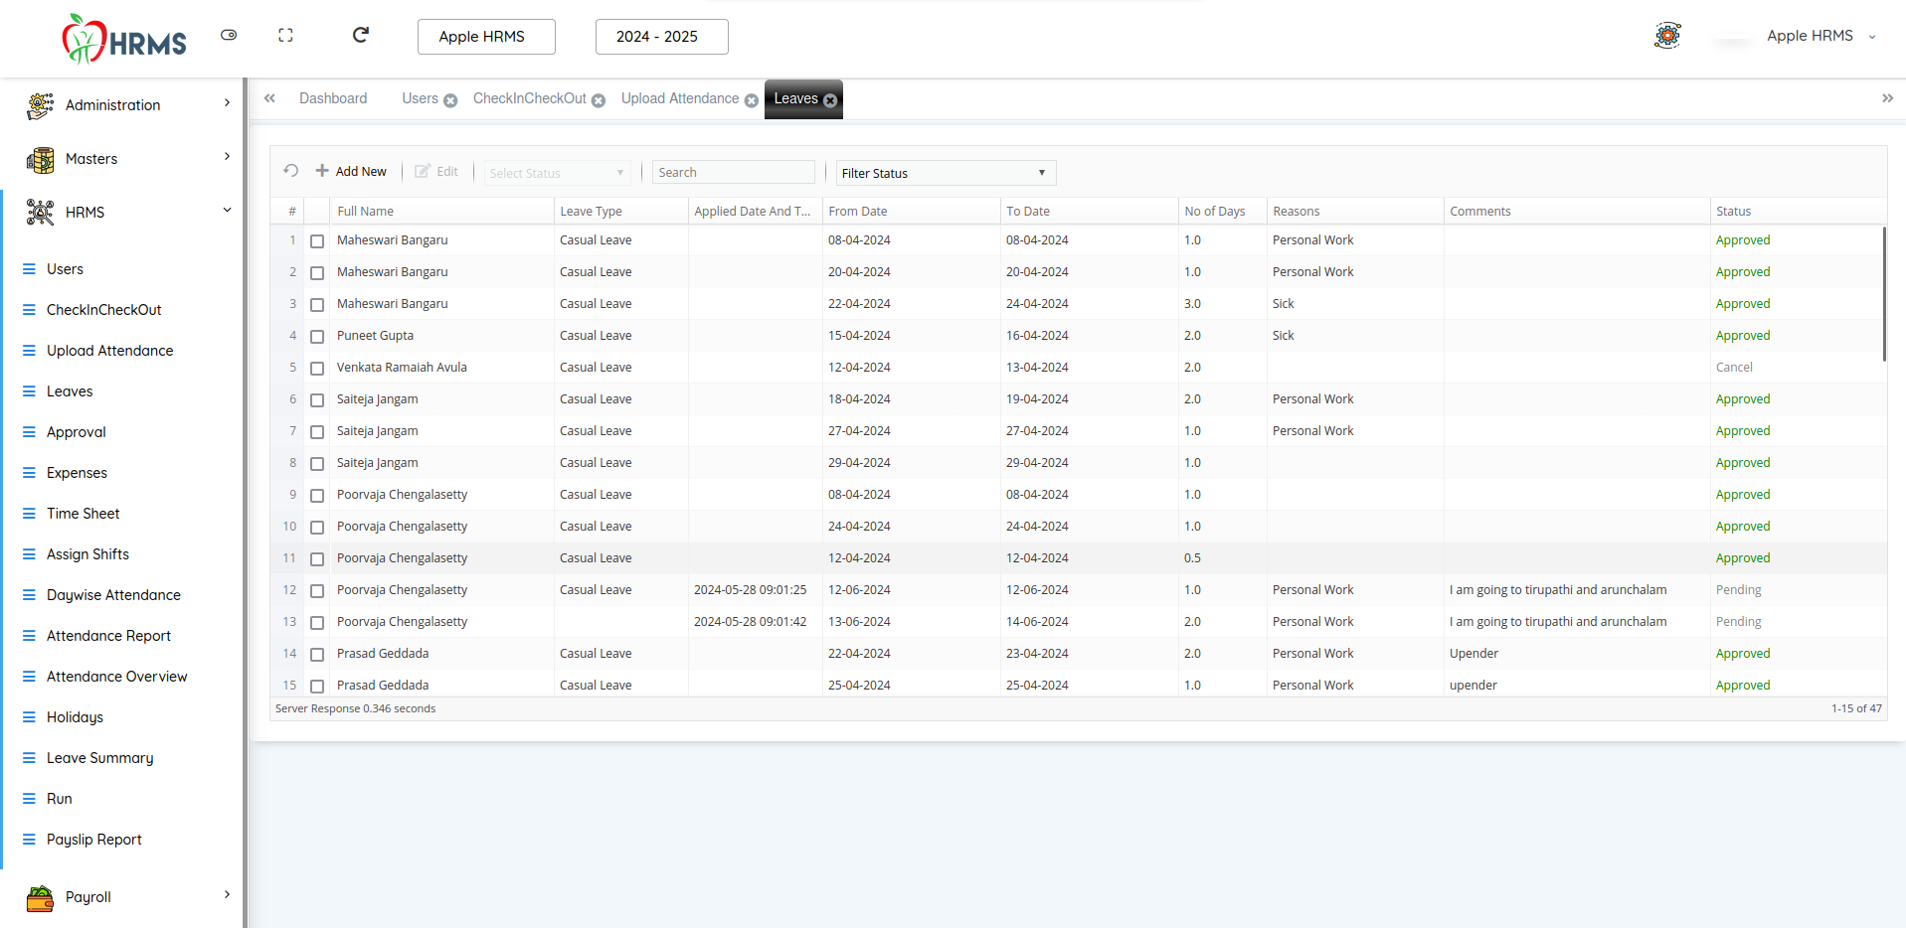1906x928 pixels.
Task: Check row 13 pending leave checkbox
Action: (317, 623)
